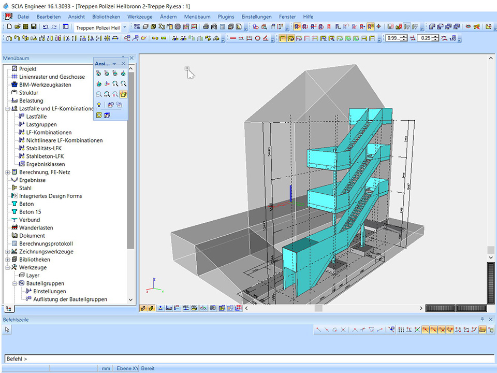497x373 pixels.
Task: Increase the 0.25 spinner value
Action: [436, 36]
